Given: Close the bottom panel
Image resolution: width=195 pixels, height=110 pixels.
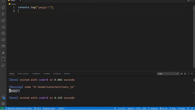Looking at the screenshot, I should (192, 74).
